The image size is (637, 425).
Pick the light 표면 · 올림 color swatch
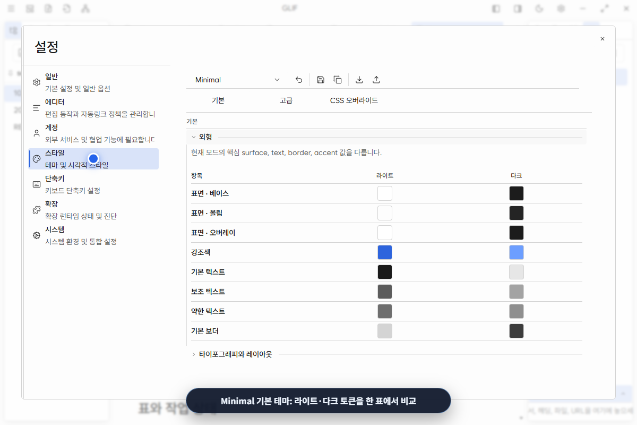[385, 213]
